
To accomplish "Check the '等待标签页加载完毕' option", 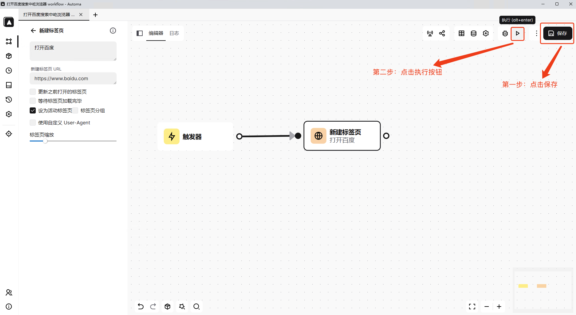I will pyautogui.click(x=33, y=101).
